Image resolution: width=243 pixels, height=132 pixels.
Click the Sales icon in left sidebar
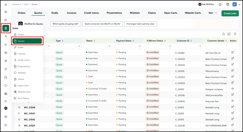[6, 28]
